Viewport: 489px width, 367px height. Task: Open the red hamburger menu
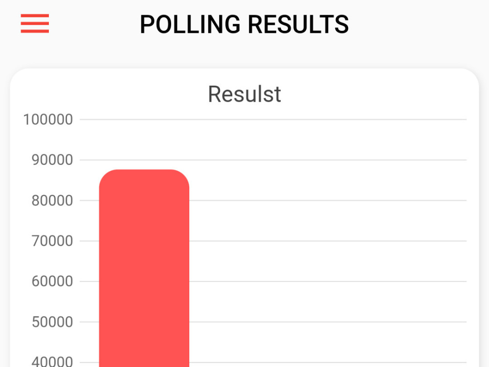(35, 23)
